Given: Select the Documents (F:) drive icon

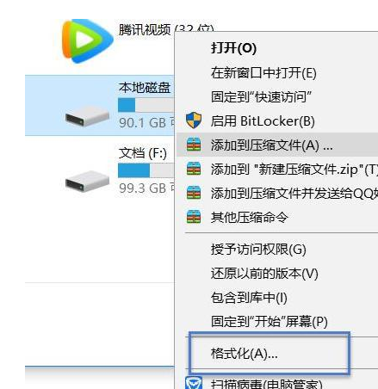Looking at the screenshot, I should coord(87,181).
